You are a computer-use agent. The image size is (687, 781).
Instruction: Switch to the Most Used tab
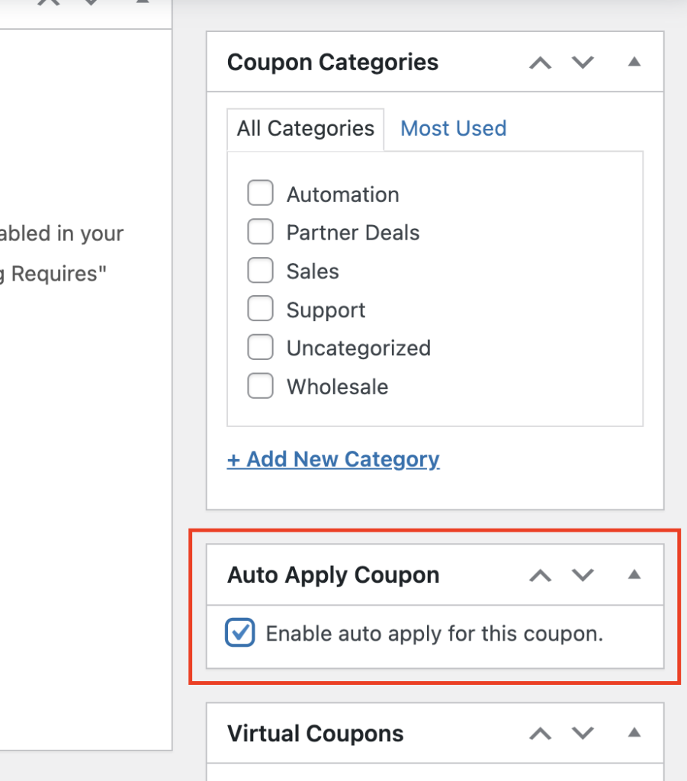click(453, 128)
